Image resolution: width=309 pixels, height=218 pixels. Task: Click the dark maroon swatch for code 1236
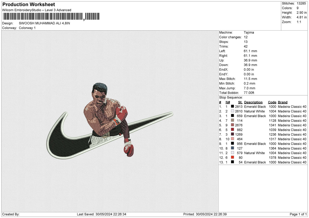[x=233, y=134]
